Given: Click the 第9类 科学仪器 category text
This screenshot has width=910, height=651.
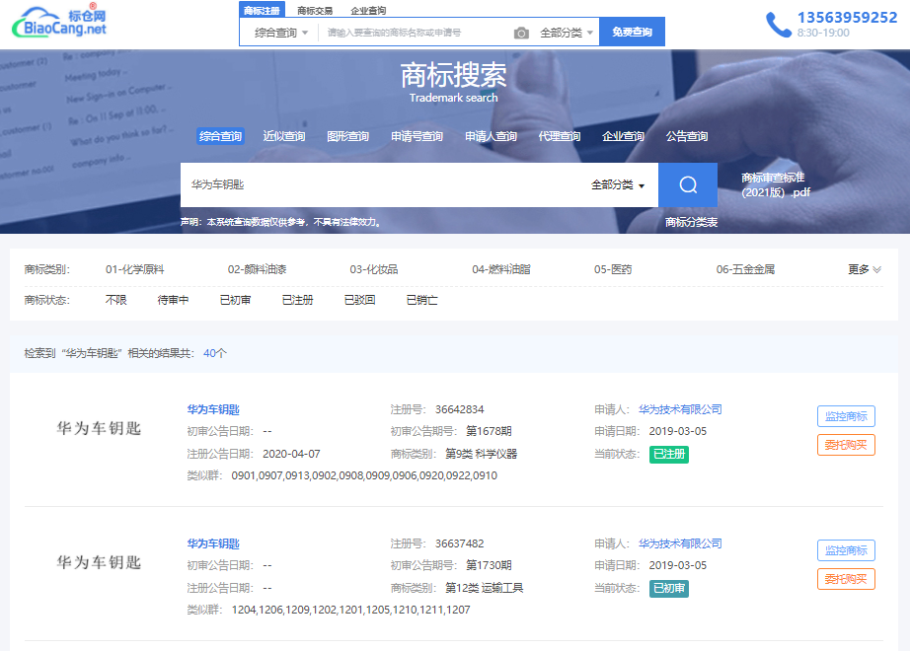Looking at the screenshot, I should tap(481, 454).
